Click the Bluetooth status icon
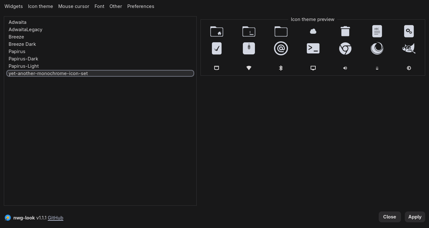Image resolution: width=429 pixels, height=228 pixels. (x=281, y=68)
